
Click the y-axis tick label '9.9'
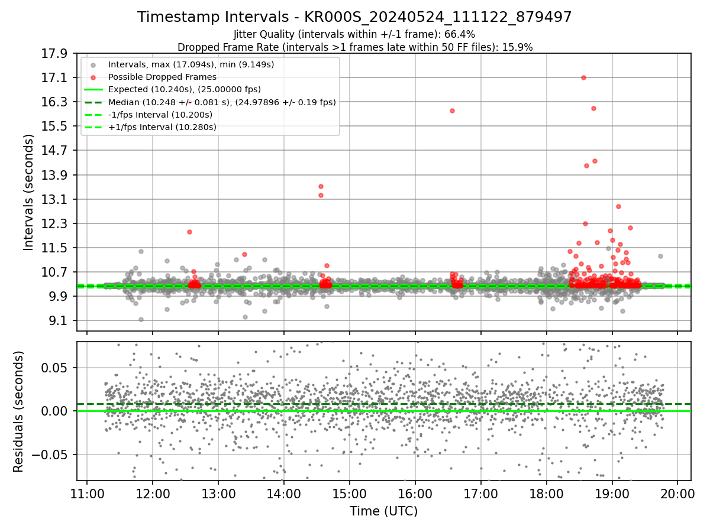pyautogui.click(x=60, y=296)
